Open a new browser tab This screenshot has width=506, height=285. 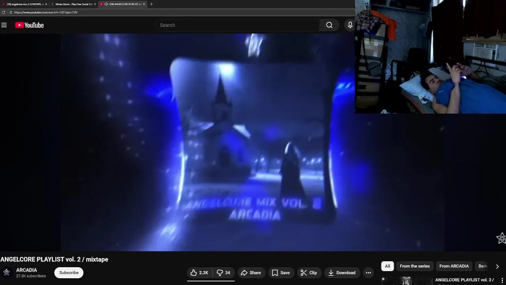(151, 4)
